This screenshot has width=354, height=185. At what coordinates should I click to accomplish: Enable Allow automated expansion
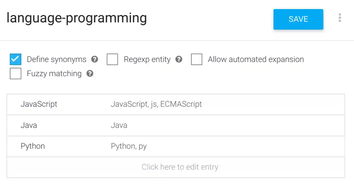click(x=197, y=60)
